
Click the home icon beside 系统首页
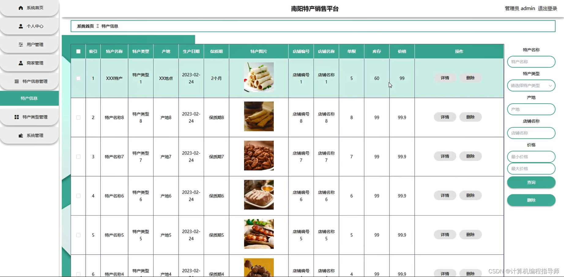click(x=21, y=8)
